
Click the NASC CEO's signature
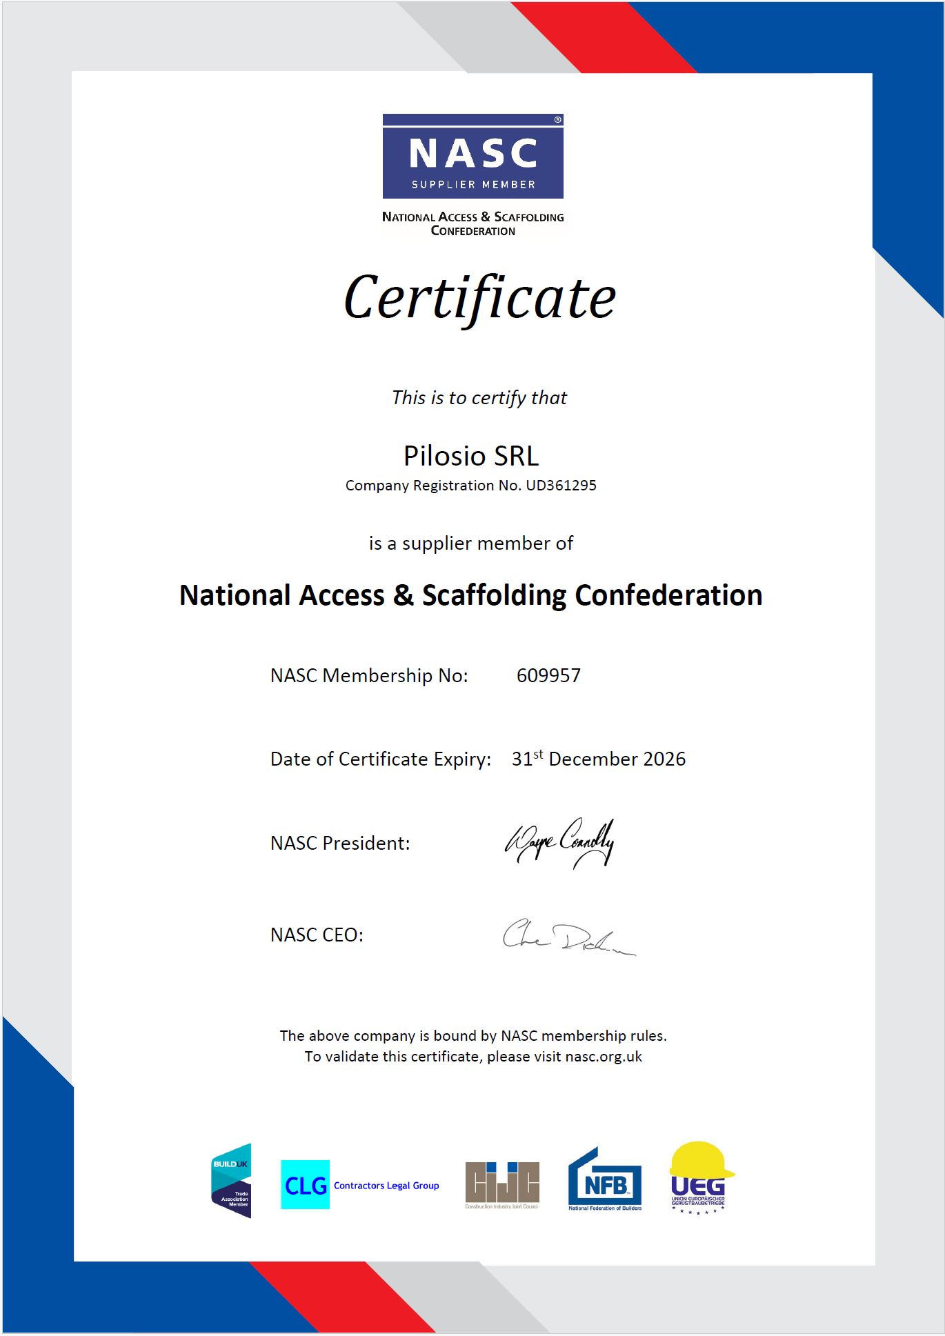pyautogui.click(x=568, y=937)
